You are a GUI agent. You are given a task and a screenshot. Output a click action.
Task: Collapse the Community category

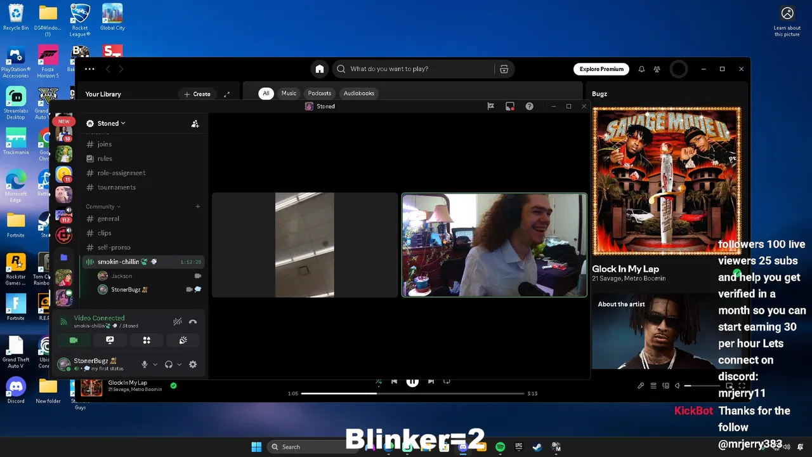(x=103, y=206)
